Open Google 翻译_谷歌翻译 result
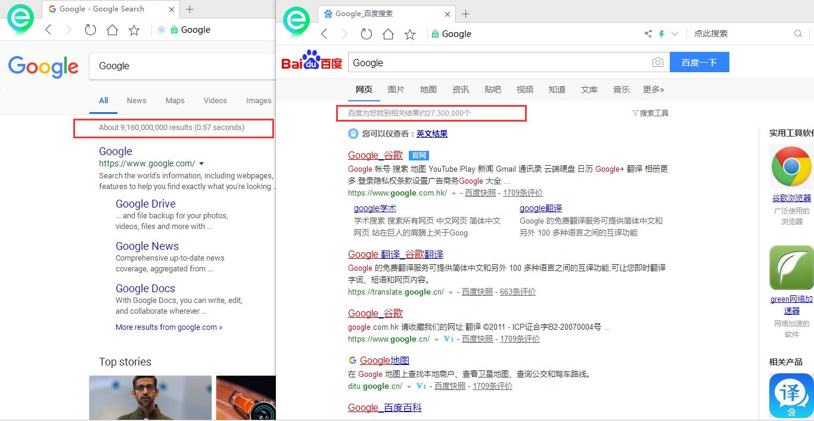This screenshot has width=814, height=421. click(396, 254)
